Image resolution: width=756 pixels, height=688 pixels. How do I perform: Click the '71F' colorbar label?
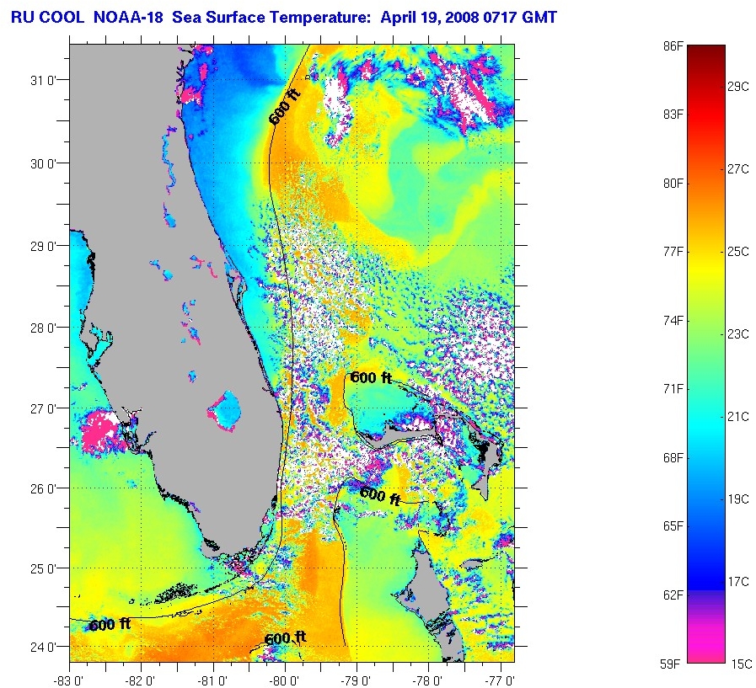click(x=673, y=389)
